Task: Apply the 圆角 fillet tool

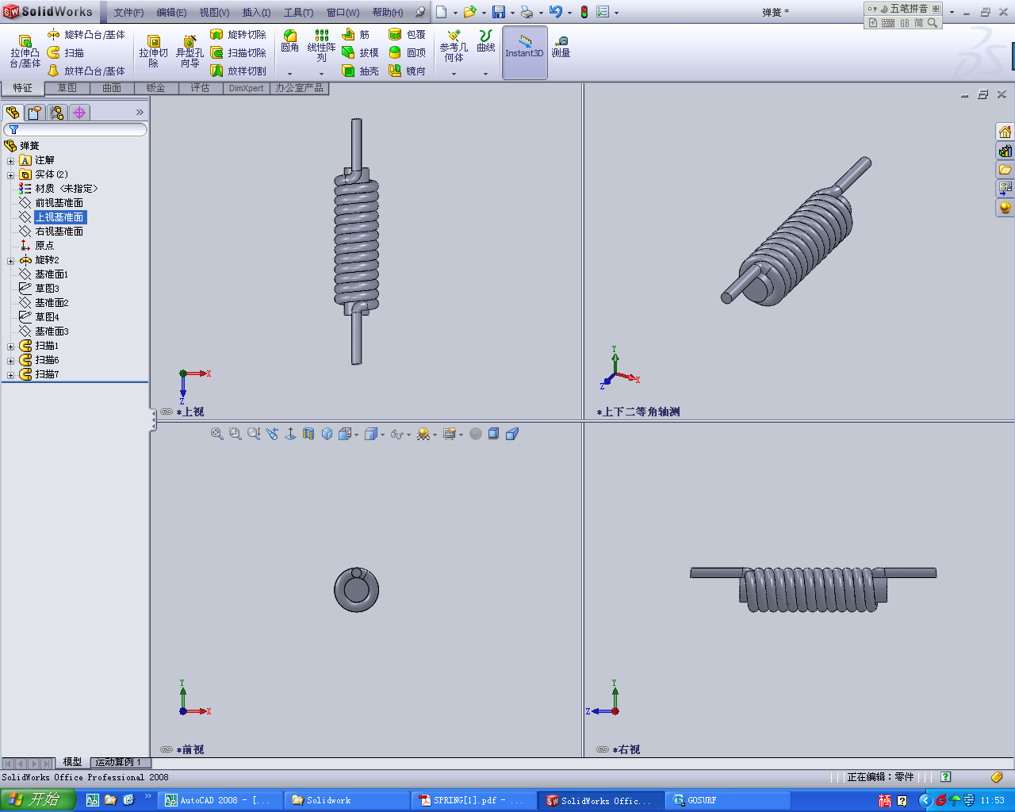Action: click(290, 41)
